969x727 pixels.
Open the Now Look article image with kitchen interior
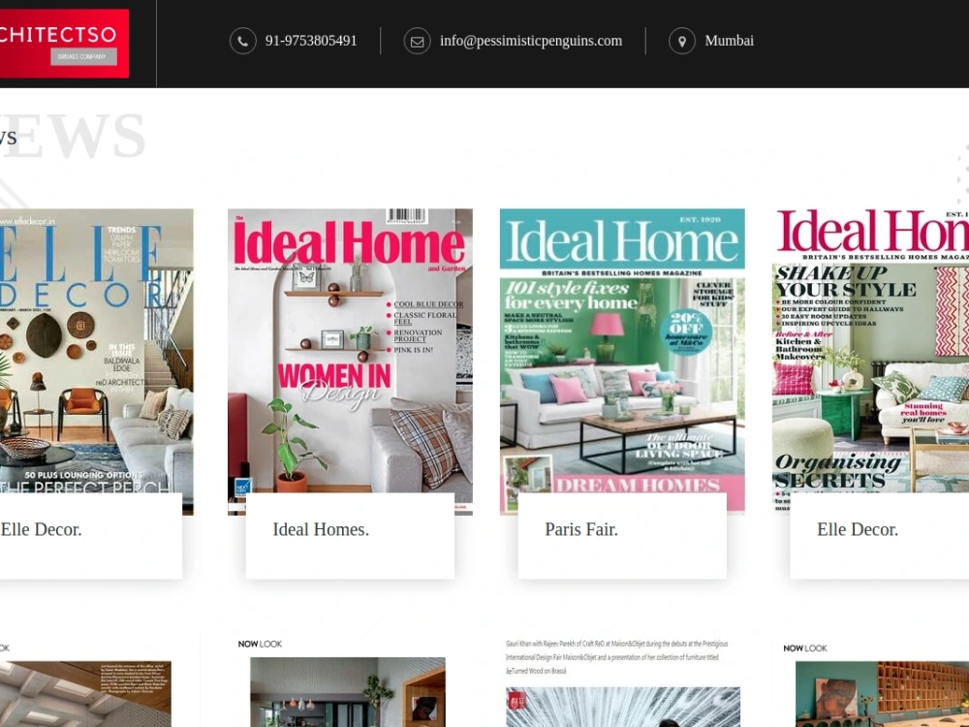(x=347, y=692)
